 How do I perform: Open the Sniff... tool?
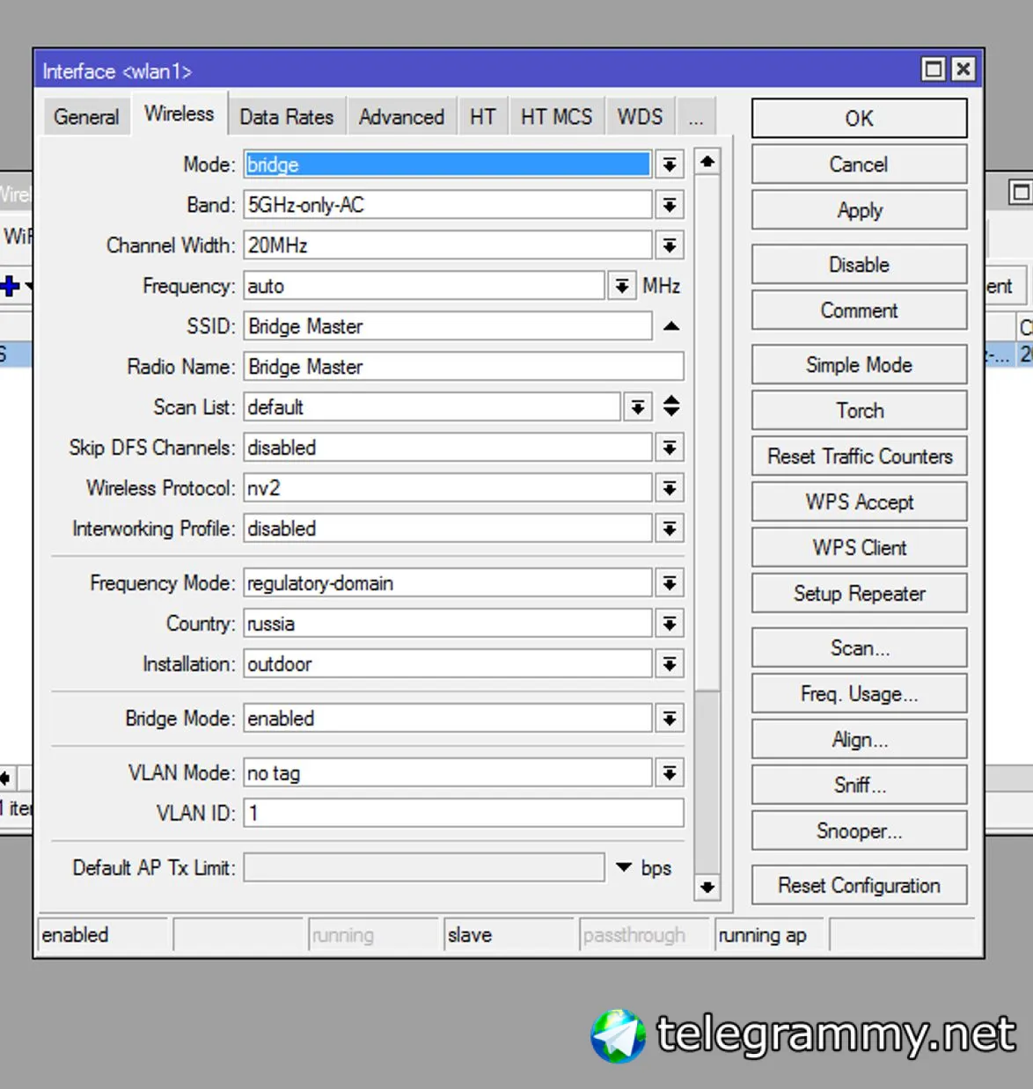(860, 786)
